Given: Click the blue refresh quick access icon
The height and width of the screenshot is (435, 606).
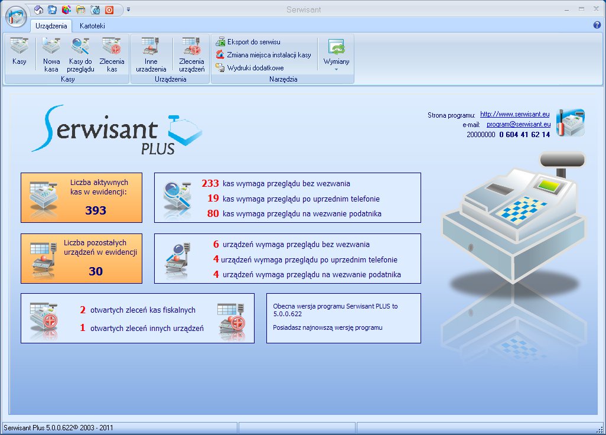Looking at the screenshot, I should [95, 9].
